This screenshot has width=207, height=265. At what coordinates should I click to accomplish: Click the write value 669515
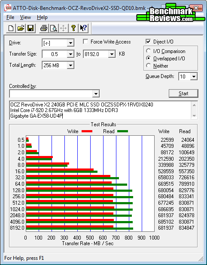(166, 184)
